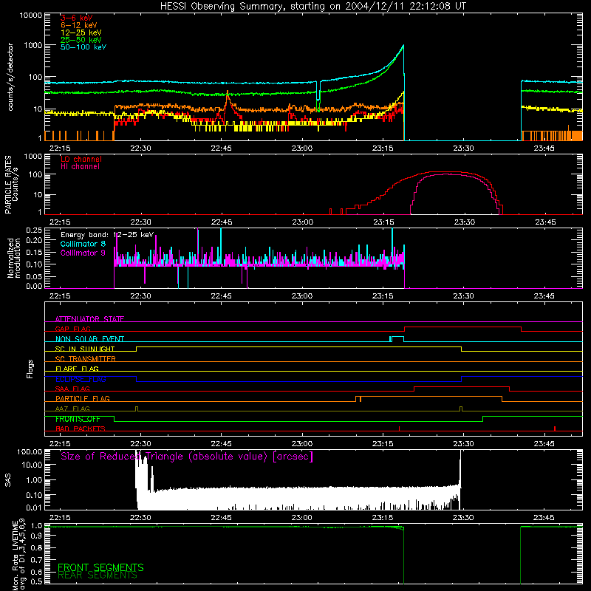Click the 23:00 tick under particle rates plot
The width and height of the screenshot is (591, 591).
[x=302, y=222]
